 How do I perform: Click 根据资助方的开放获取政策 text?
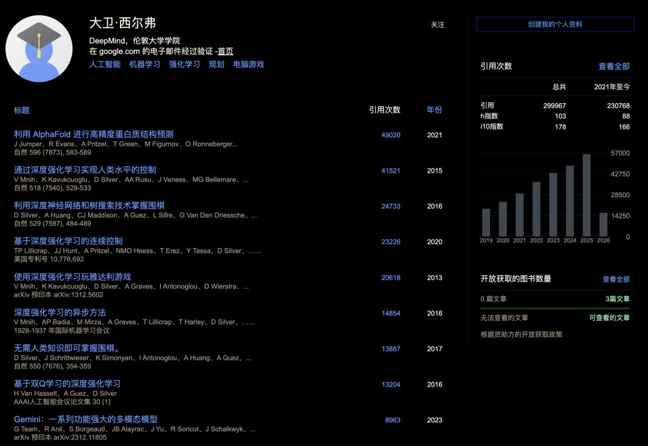tap(521, 334)
